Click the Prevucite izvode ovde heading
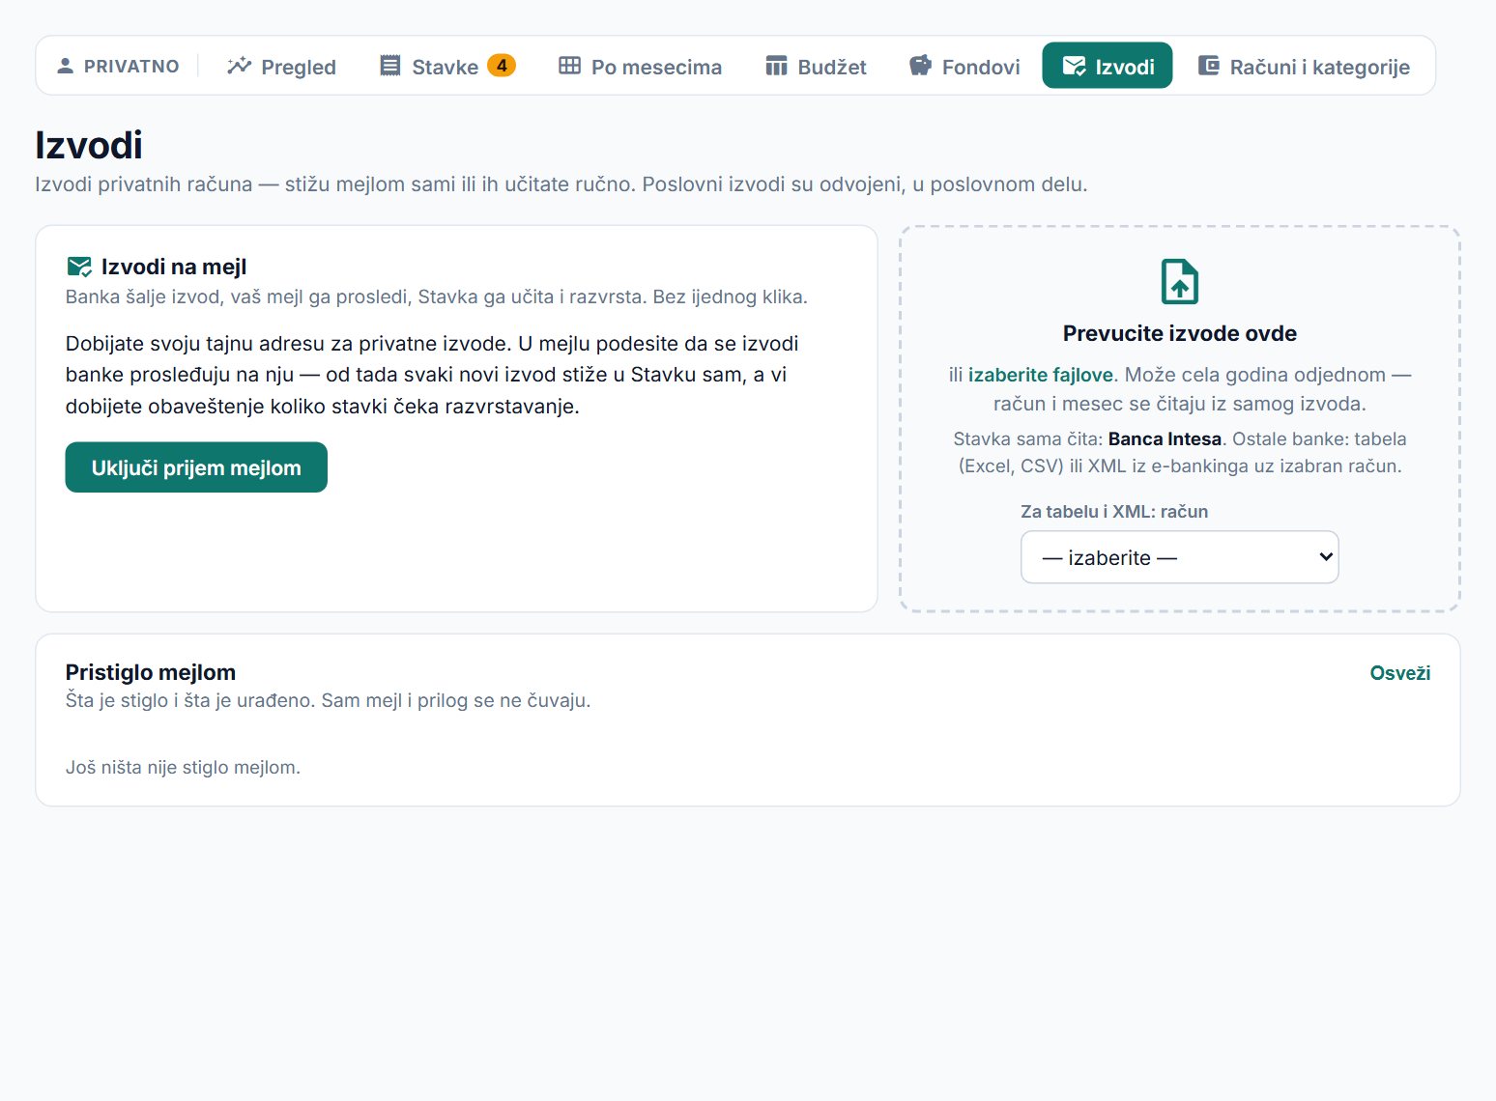Viewport: 1496px width, 1101px height. [x=1180, y=333]
